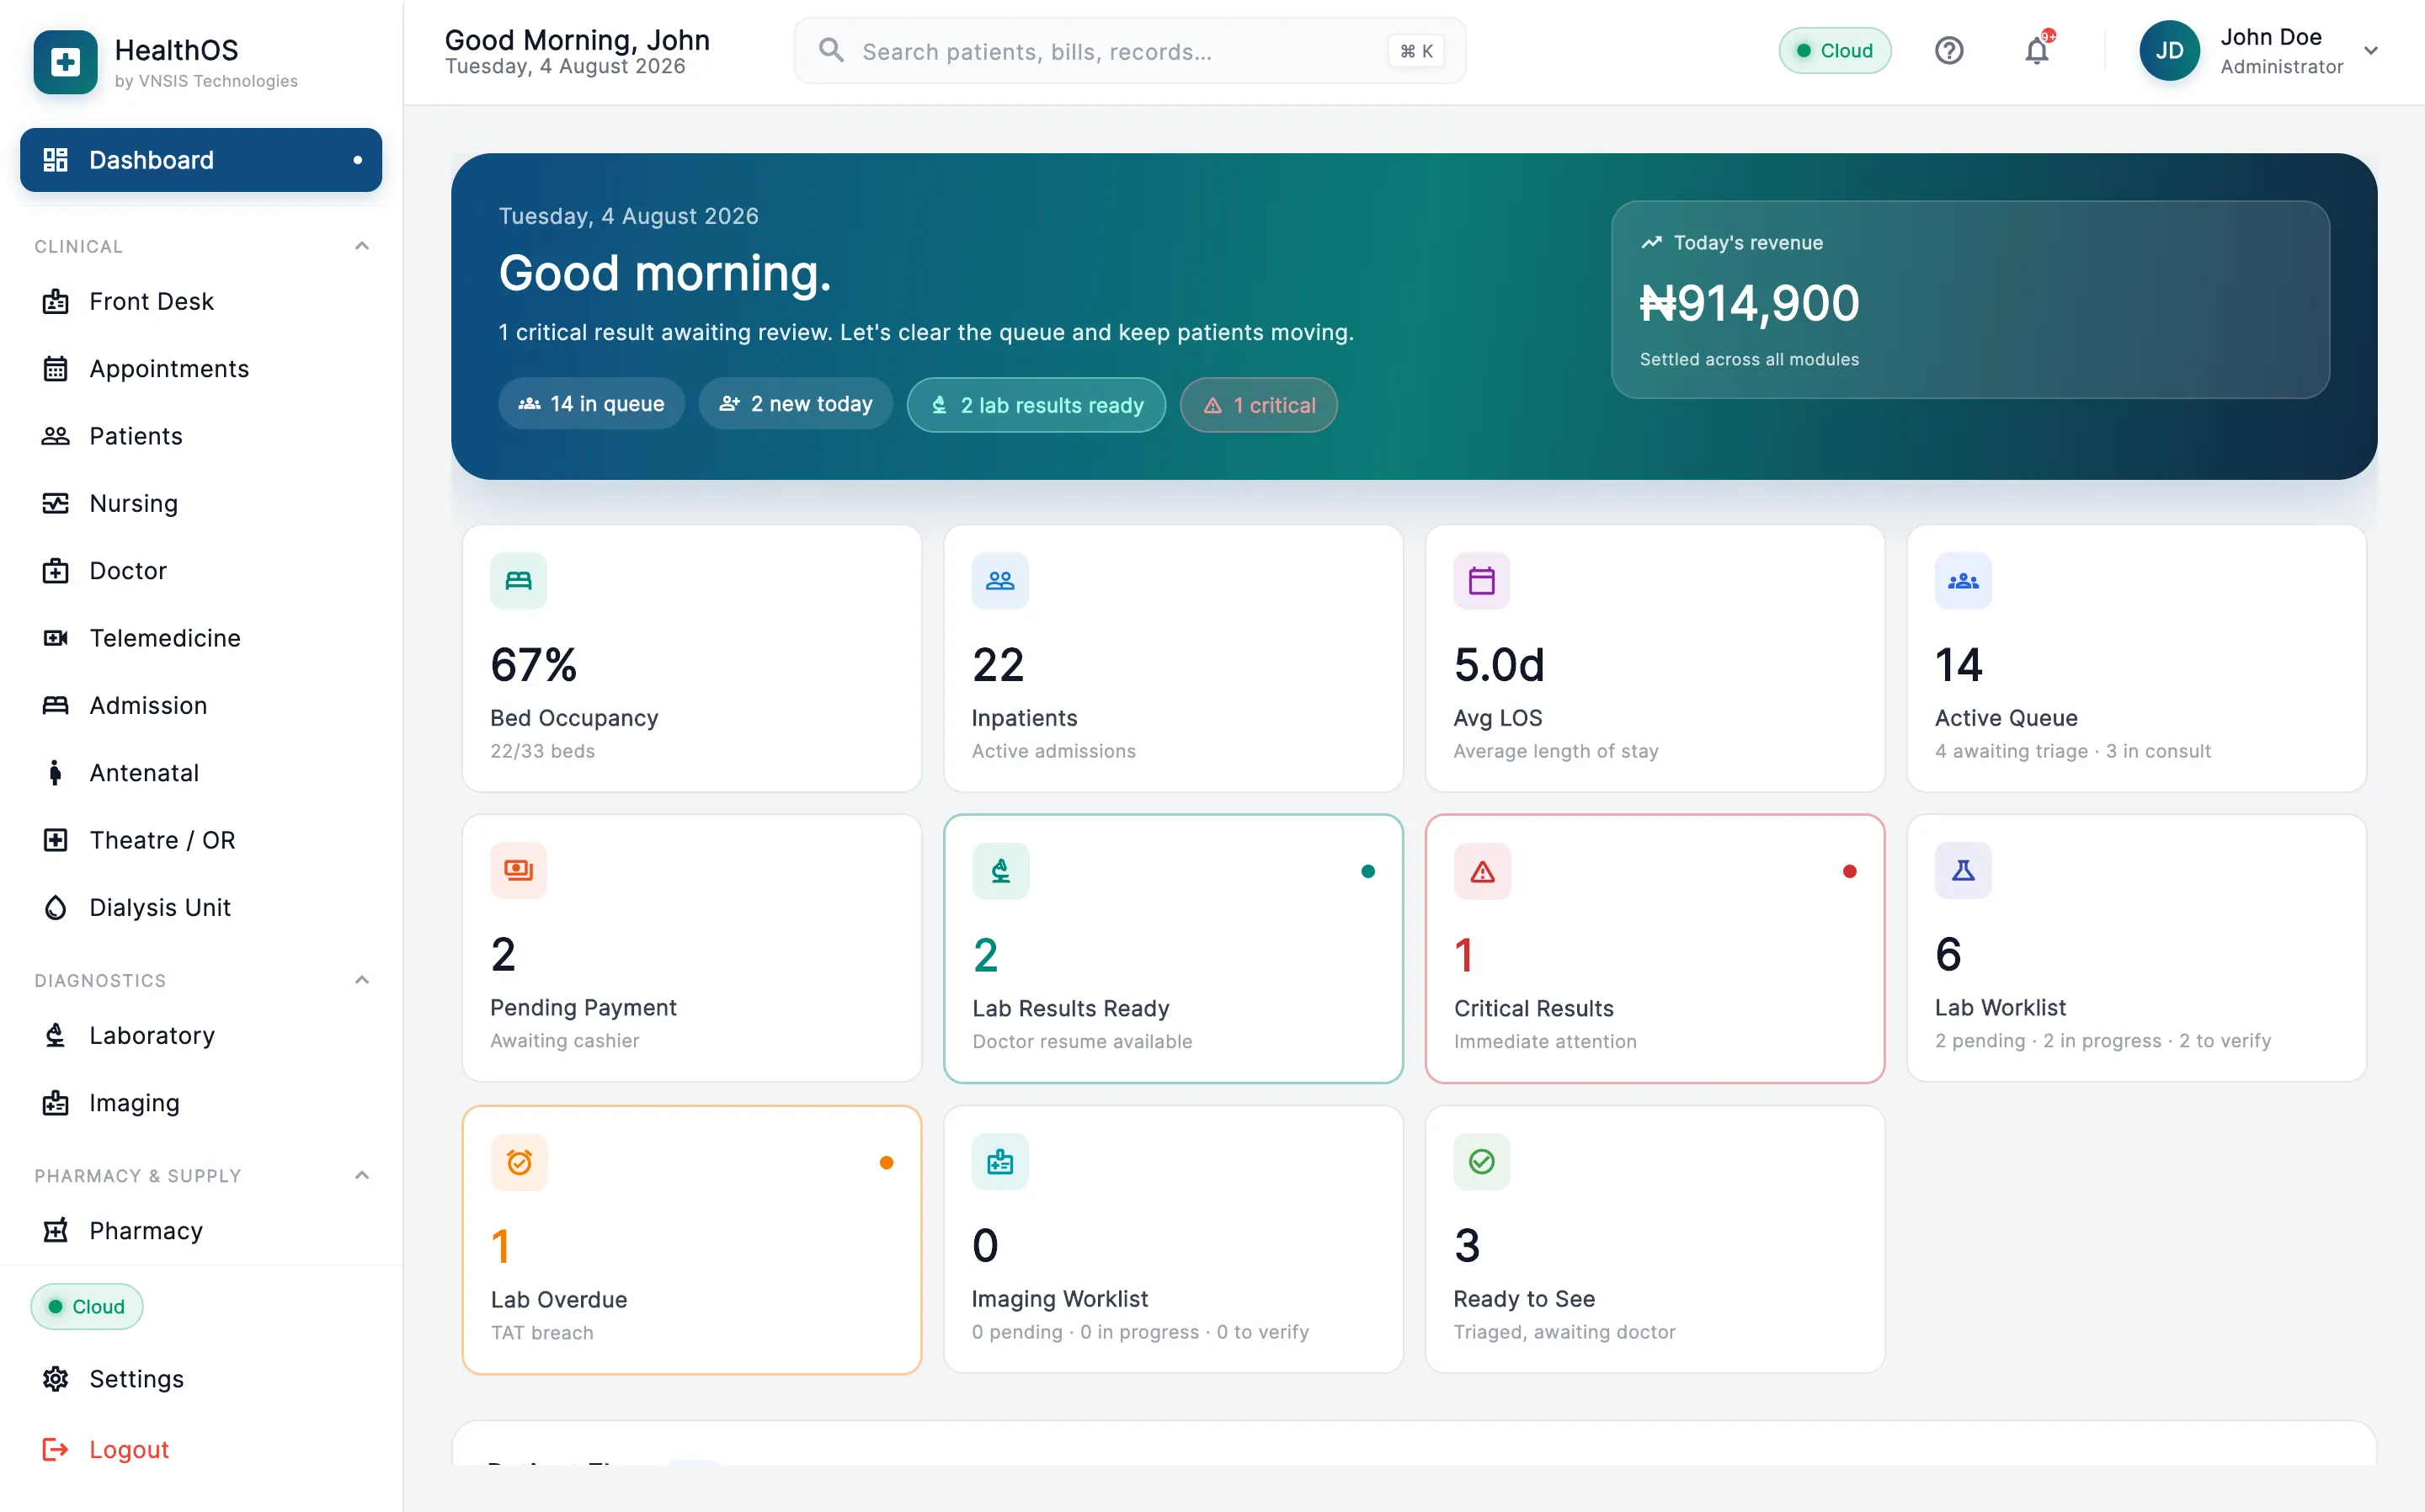Click "Settled across all modules" text
The image size is (2425, 1512).
coord(1749,359)
